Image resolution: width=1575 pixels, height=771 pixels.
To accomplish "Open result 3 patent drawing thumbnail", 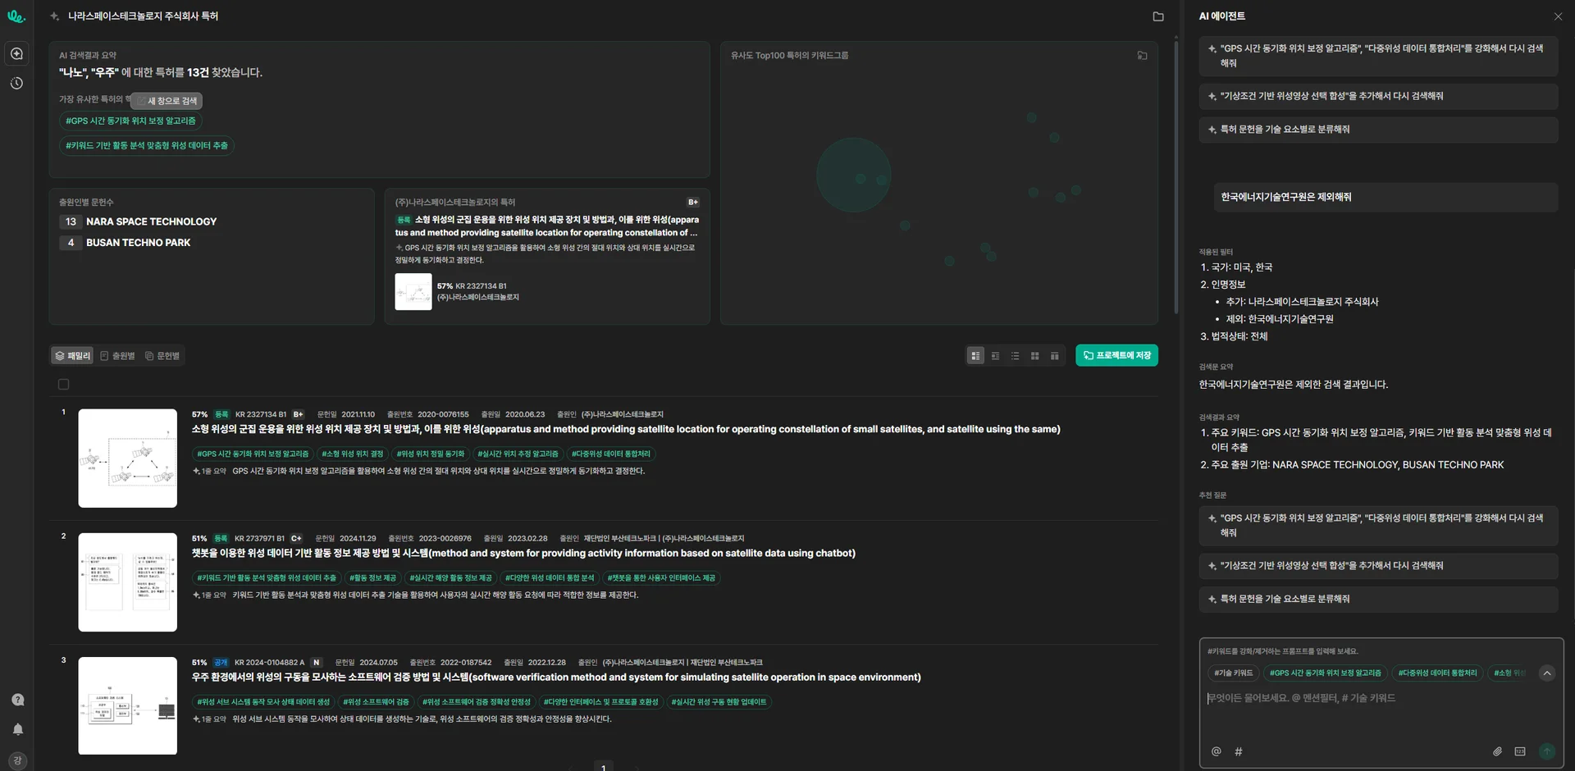I will pyautogui.click(x=127, y=705).
